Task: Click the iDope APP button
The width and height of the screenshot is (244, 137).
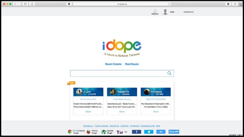Action: tap(174, 132)
